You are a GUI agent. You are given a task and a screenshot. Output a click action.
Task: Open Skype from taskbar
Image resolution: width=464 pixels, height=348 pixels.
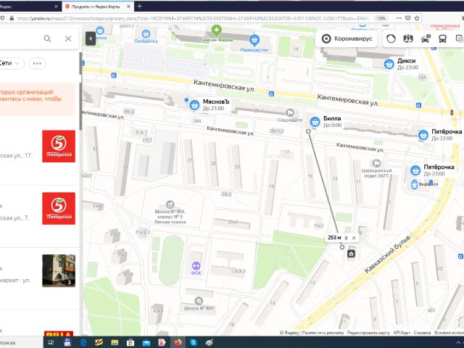(x=194, y=343)
